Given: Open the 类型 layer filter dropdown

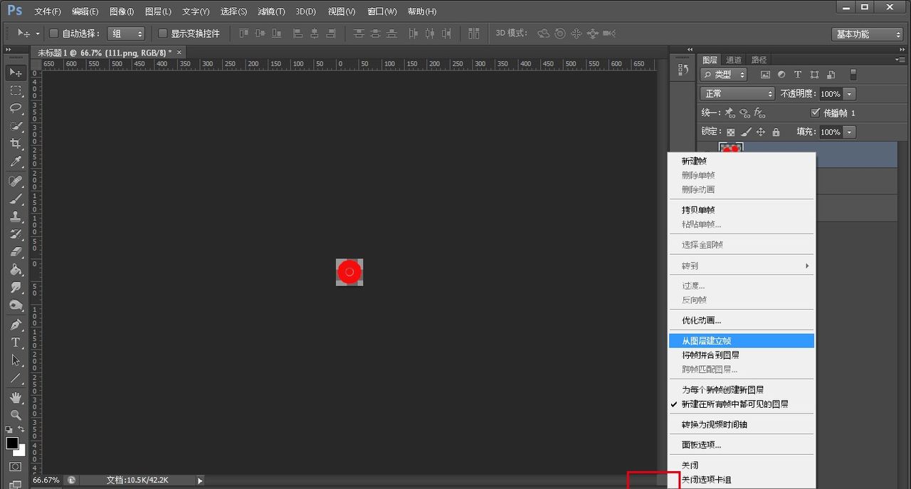Looking at the screenshot, I should 724,74.
